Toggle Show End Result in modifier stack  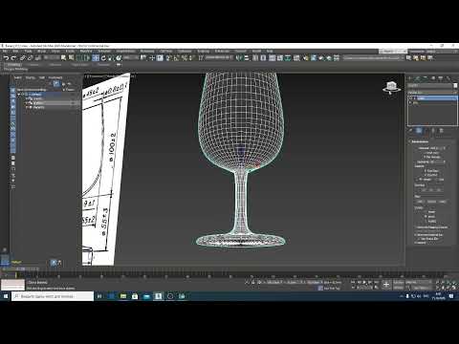pos(419,131)
